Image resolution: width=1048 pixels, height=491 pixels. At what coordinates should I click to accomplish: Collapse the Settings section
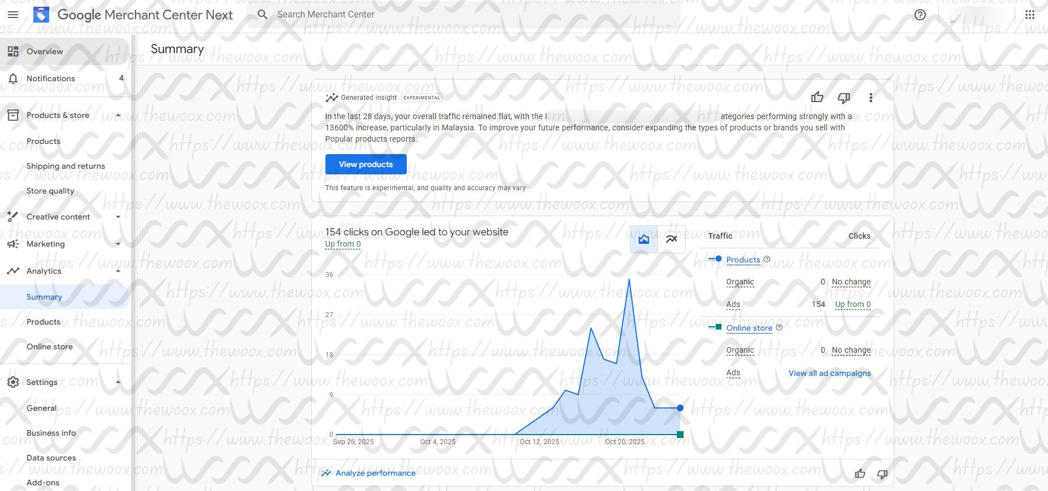pos(118,382)
